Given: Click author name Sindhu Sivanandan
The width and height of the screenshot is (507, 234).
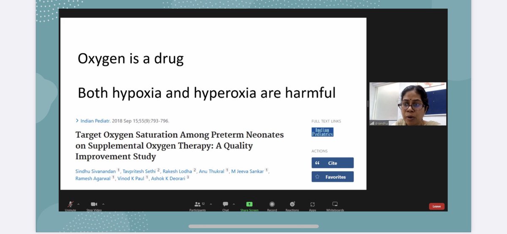Looking at the screenshot, I should tap(96, 171).
